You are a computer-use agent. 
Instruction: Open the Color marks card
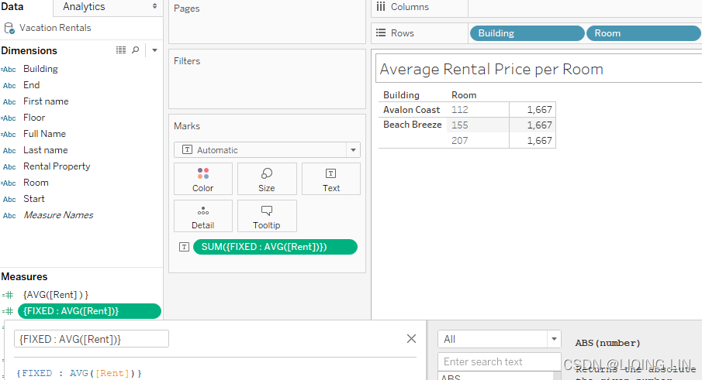click(x=202, y=179)
